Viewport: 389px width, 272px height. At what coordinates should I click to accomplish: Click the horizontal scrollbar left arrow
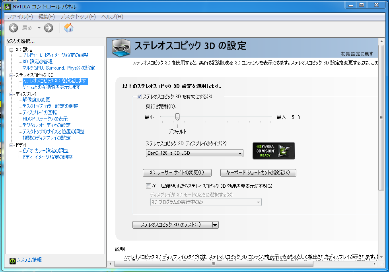(x=111, y=264)
